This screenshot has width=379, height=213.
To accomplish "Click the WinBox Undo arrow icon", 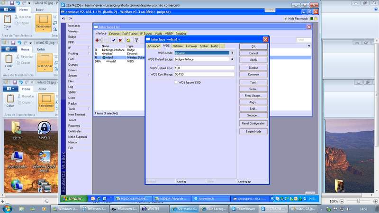I will (63, 18).
